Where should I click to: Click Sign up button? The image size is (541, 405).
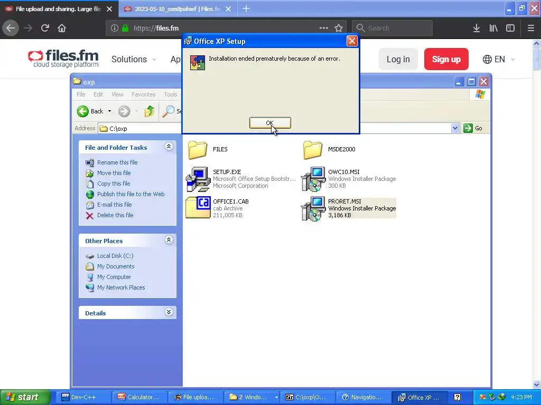tap(446, 59)
